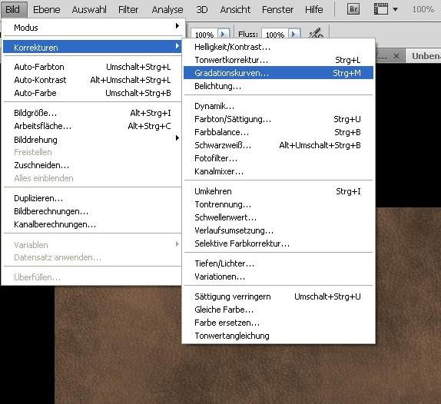Expand the Bilddrehung submenu

92,140
